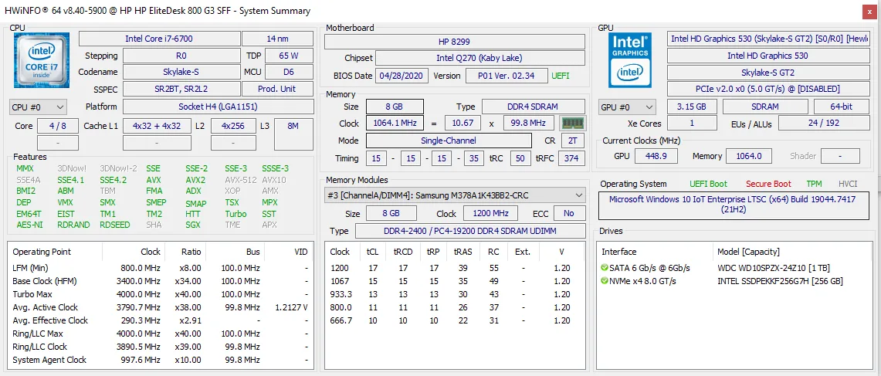881x376 pixels.
Task: Select the TDP 65 W field
Action: pos(289,56)
